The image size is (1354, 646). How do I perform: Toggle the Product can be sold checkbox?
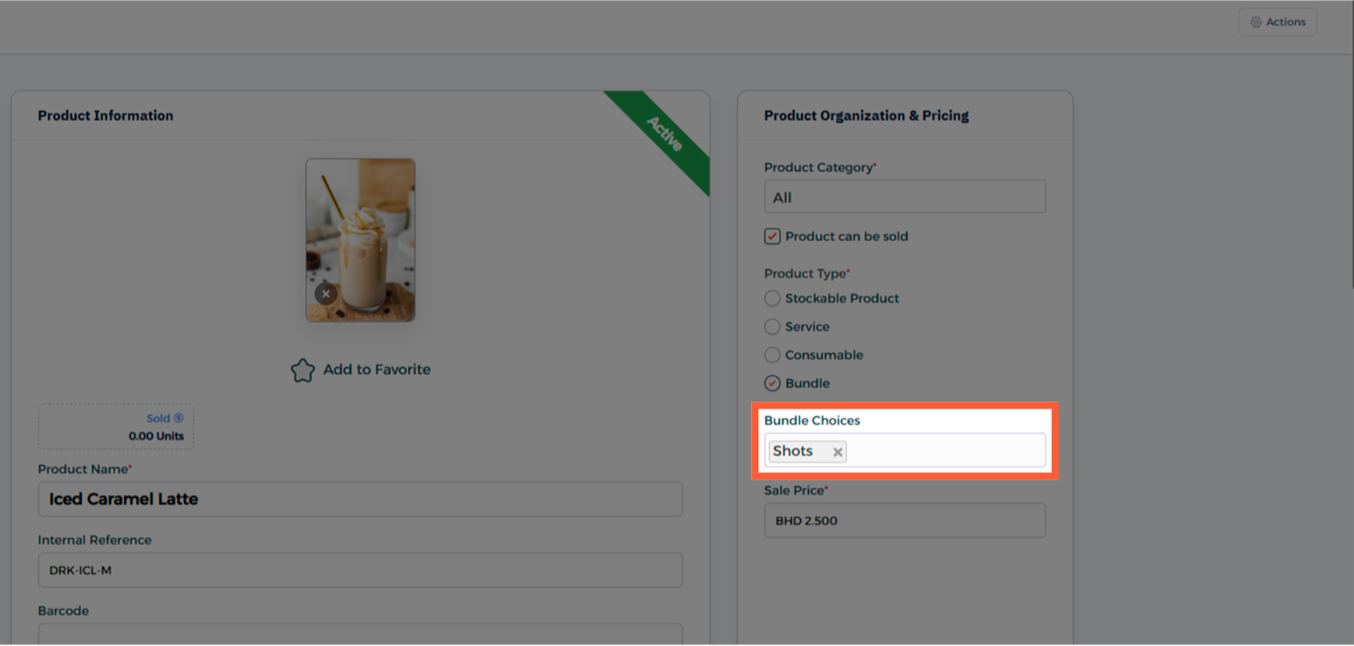[773, 236]
